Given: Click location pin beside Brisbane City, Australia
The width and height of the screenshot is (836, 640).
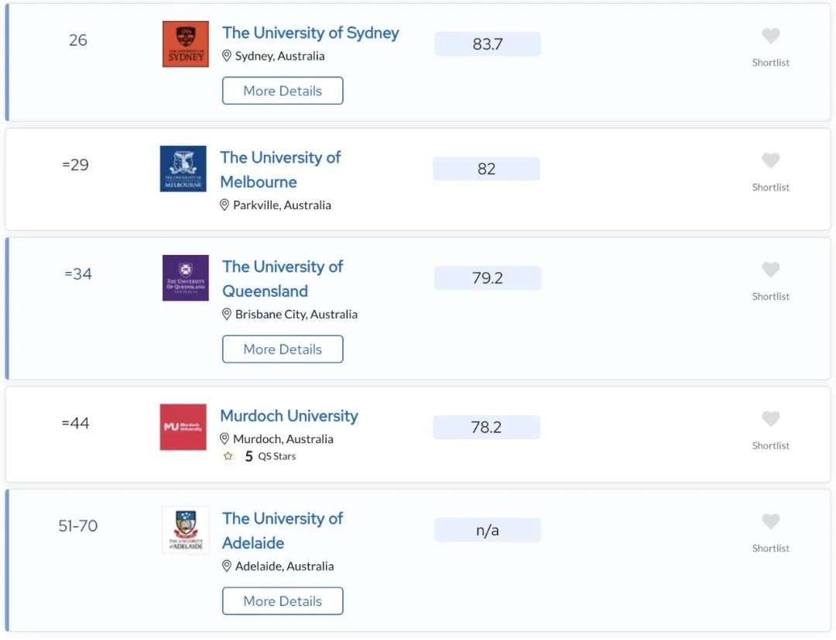Looking at the screenshot, I should 227,315.
